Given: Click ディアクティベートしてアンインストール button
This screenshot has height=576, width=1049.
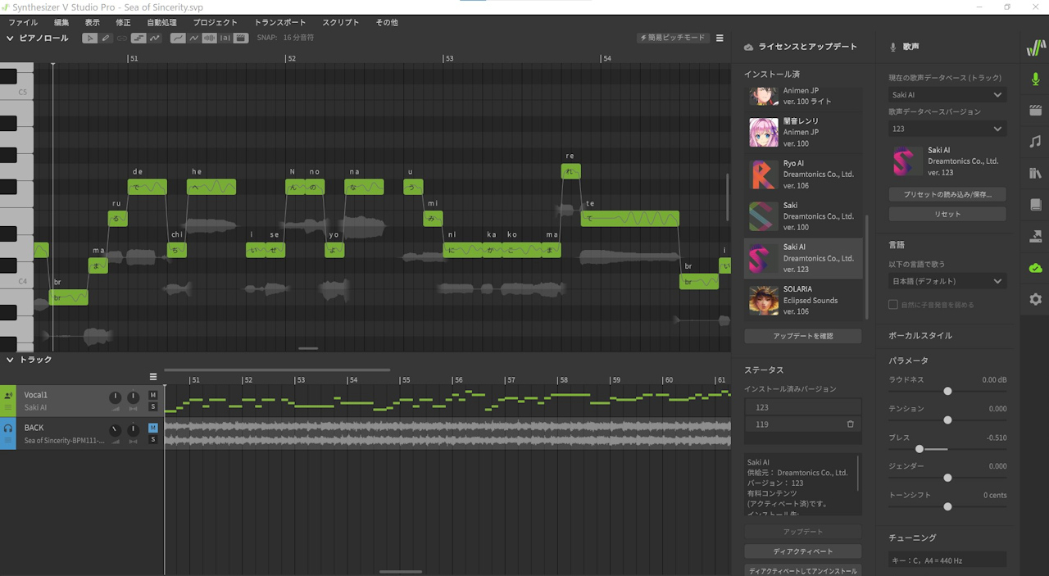Looking at the screenshot, I should 803,570.
